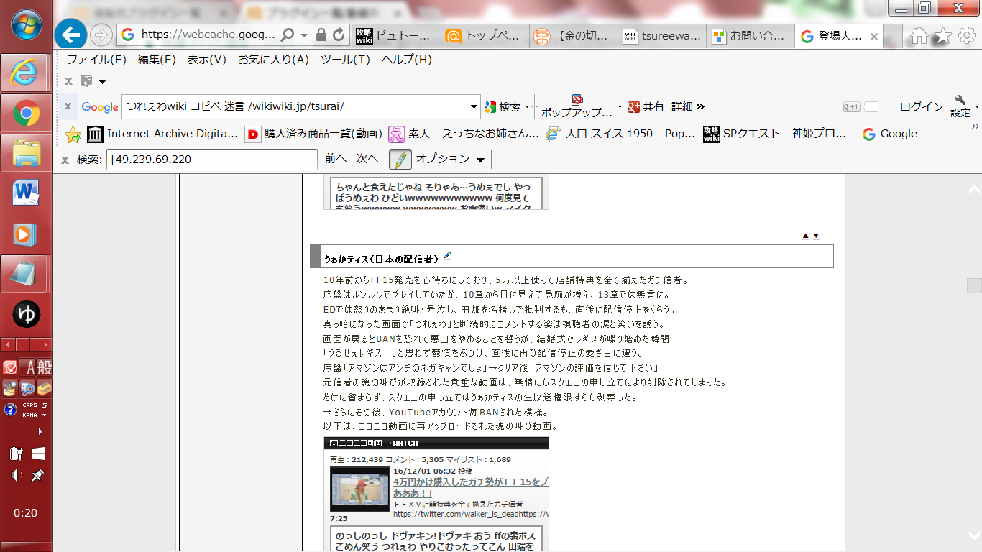The image size is (982, 552).
Task: Switch to the お問い合... tab
Action: point(751,36)
